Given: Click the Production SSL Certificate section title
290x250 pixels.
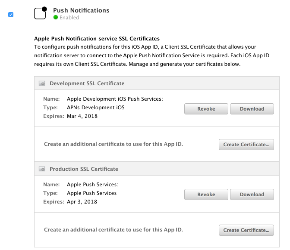Looking at the screenshot, I should pyautogui.click(x=84, y=169).
